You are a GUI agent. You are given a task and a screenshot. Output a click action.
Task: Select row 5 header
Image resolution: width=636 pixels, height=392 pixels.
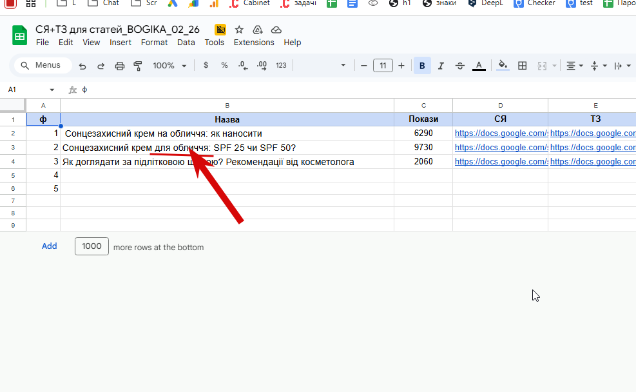13,176
